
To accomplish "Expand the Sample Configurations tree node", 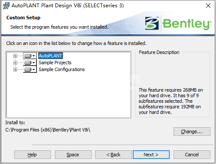I will pos(15,69).
